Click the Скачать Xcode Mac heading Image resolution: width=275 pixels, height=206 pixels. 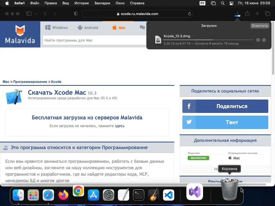(x=57, y=92)
